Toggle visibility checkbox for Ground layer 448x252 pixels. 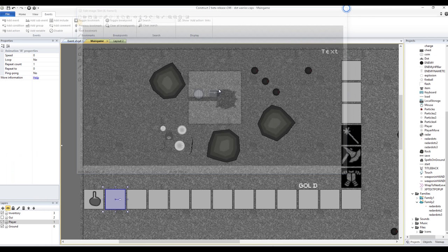pos(2,226)
